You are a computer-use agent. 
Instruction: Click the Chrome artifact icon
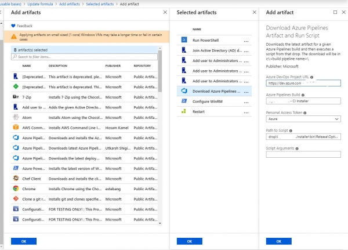[x=15, y=189]
